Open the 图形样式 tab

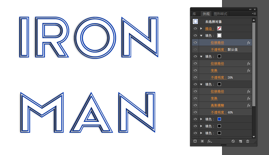[x=220, y=14]
